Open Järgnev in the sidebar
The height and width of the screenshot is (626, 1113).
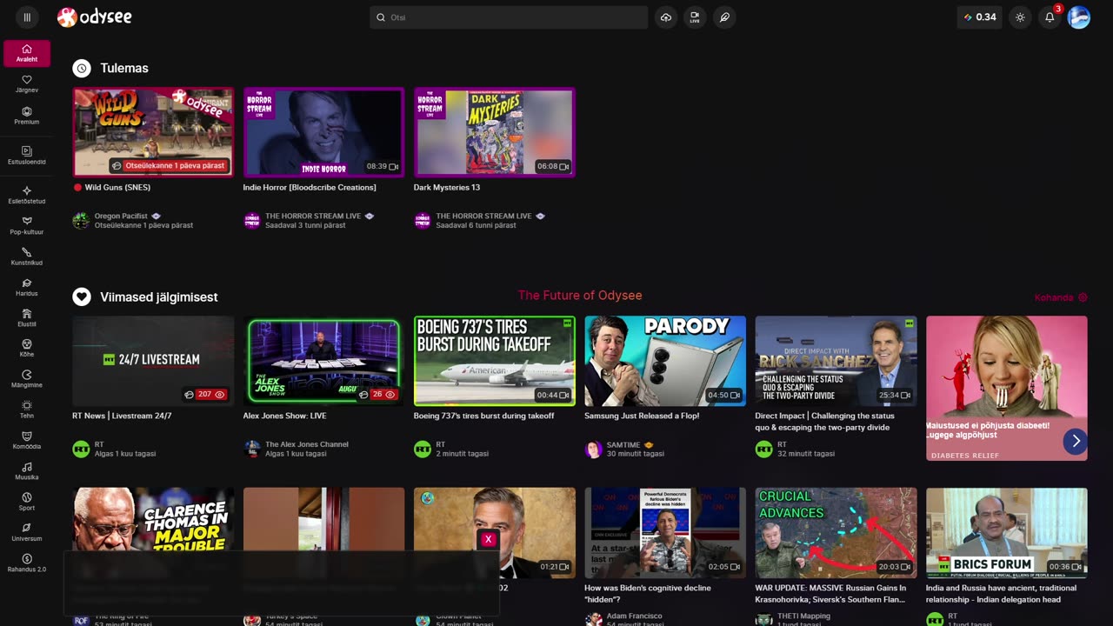point(27,84)
